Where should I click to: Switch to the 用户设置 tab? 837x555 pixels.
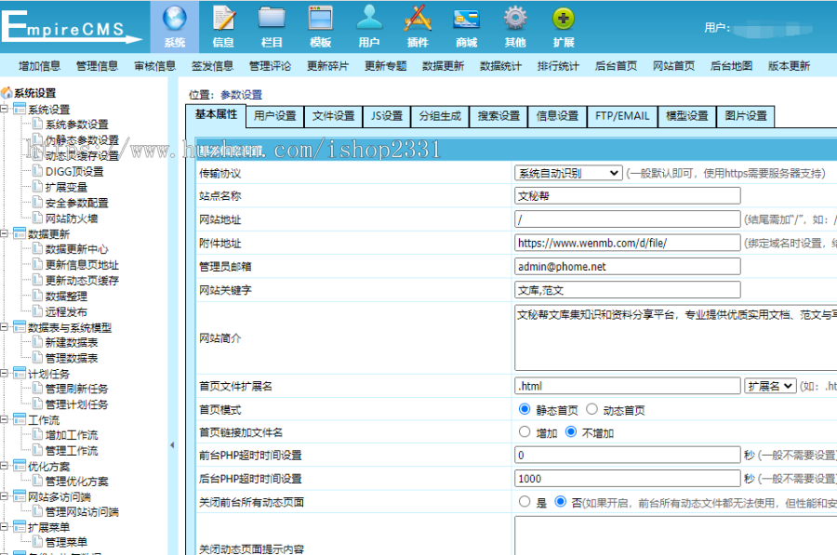point(275,116)
